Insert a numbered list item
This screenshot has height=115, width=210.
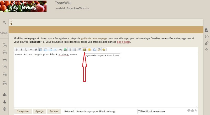[70, 50]
